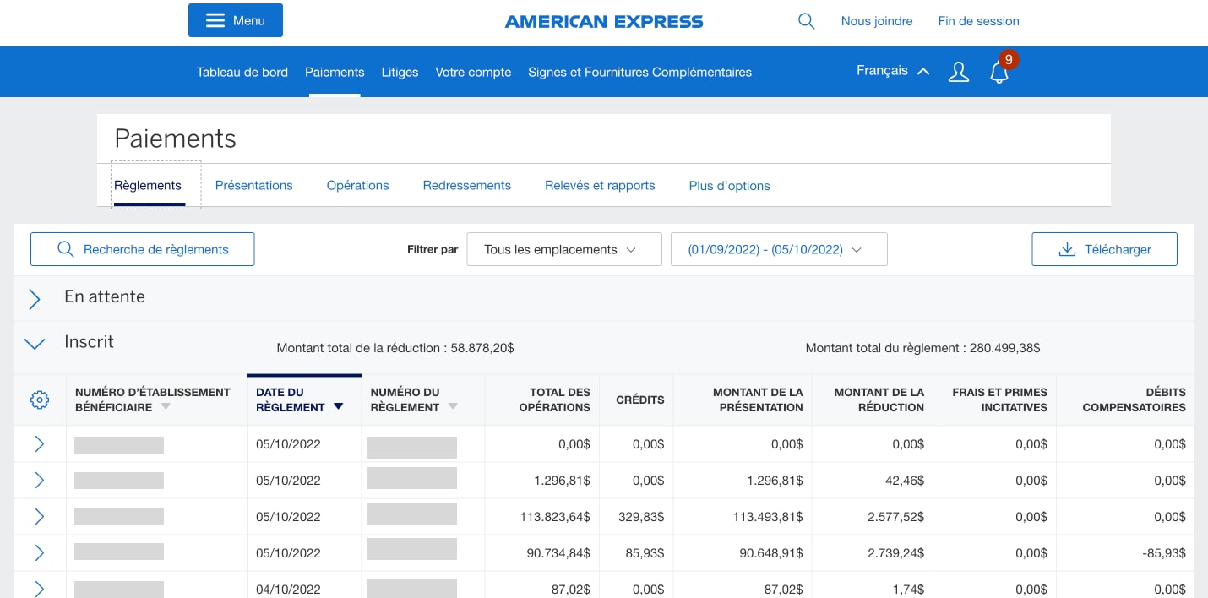Open the Tous les emplacements dropdown
1208x598 pixels.
pyautogui.click(x=563, y=249)
